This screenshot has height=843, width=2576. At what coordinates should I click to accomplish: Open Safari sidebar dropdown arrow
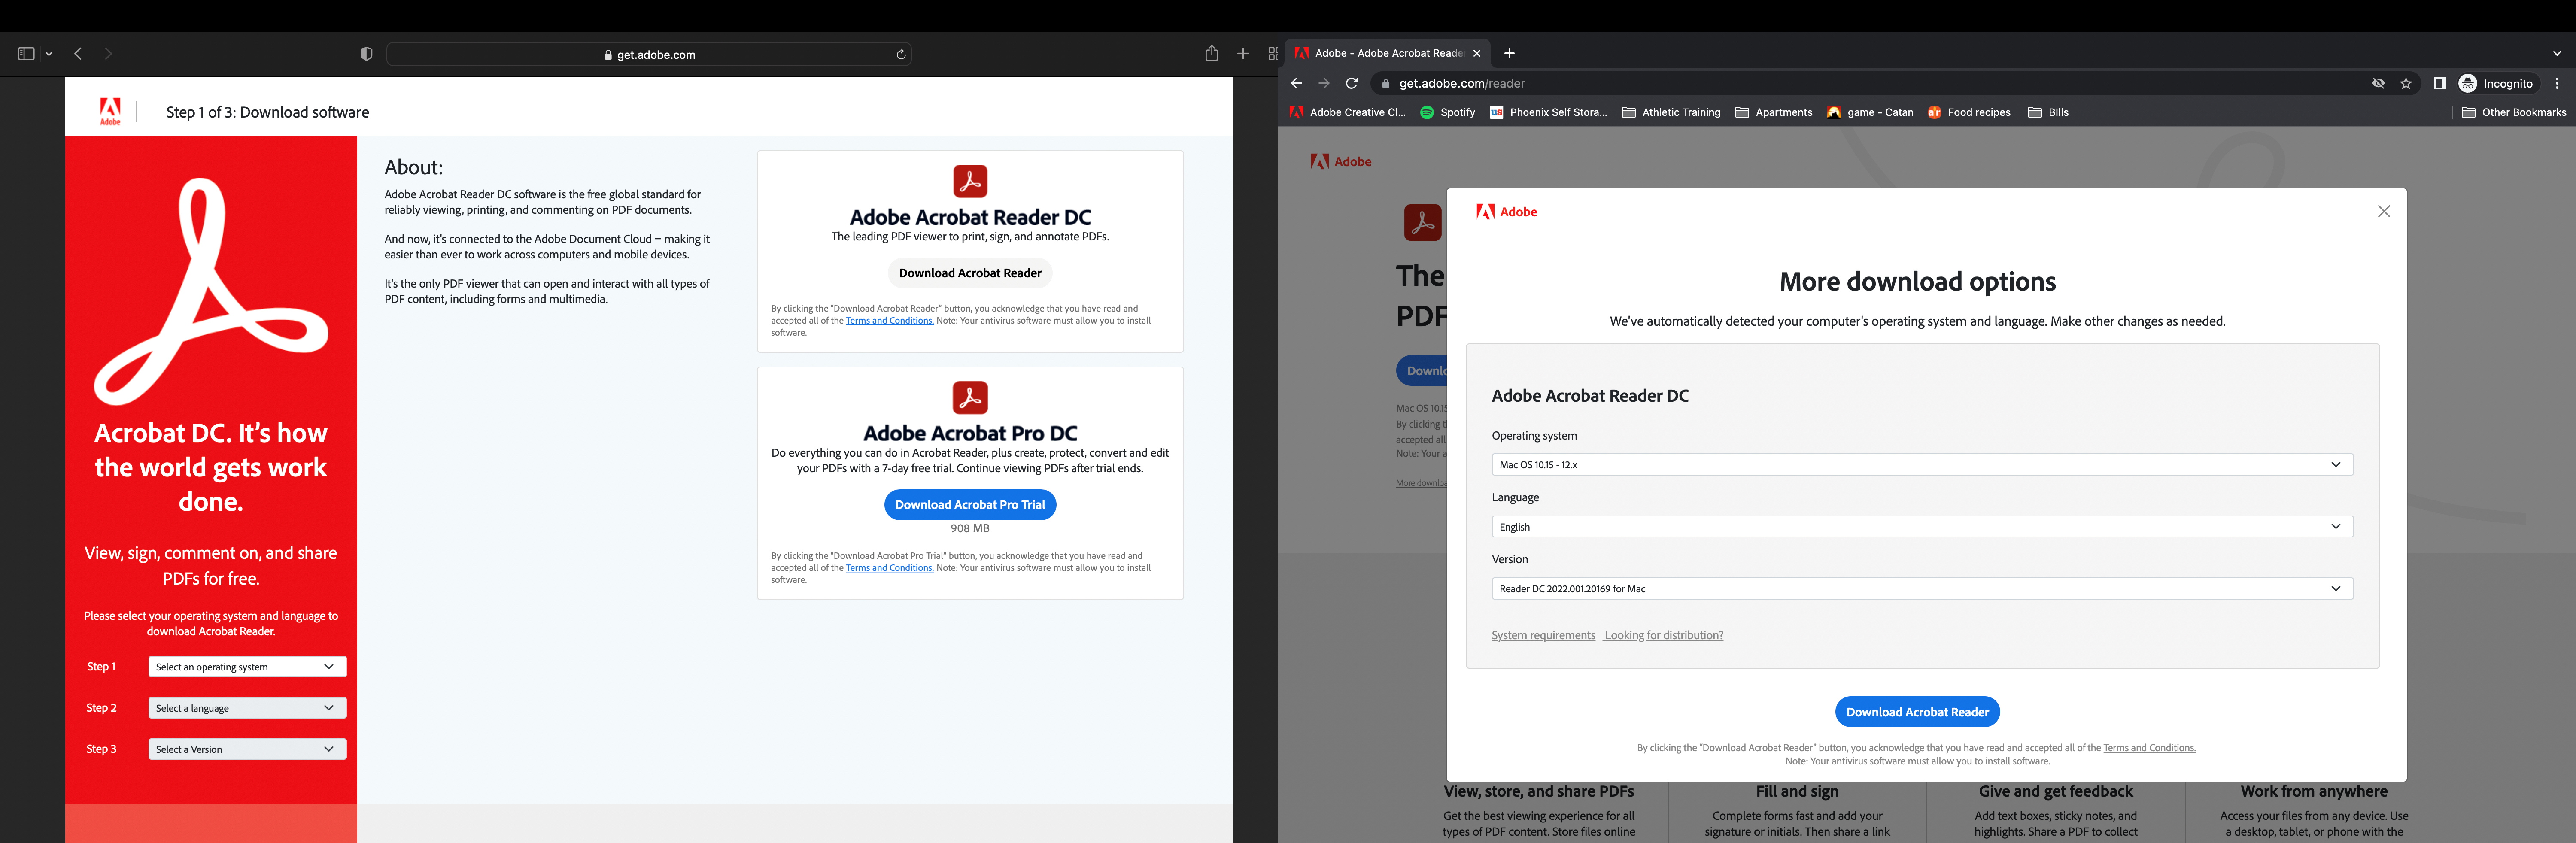tap(49, 54)
